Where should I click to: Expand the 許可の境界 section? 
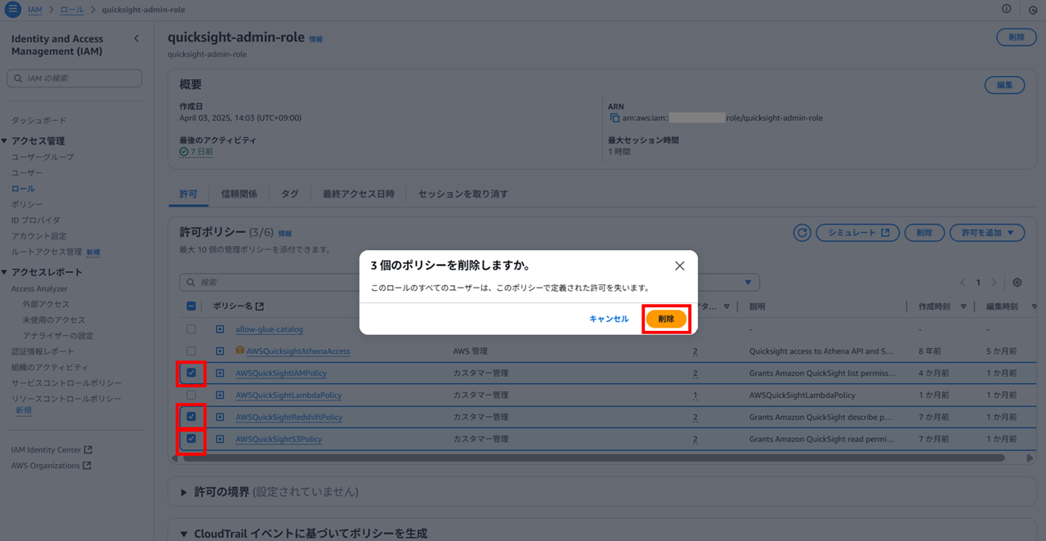(182, 492)
